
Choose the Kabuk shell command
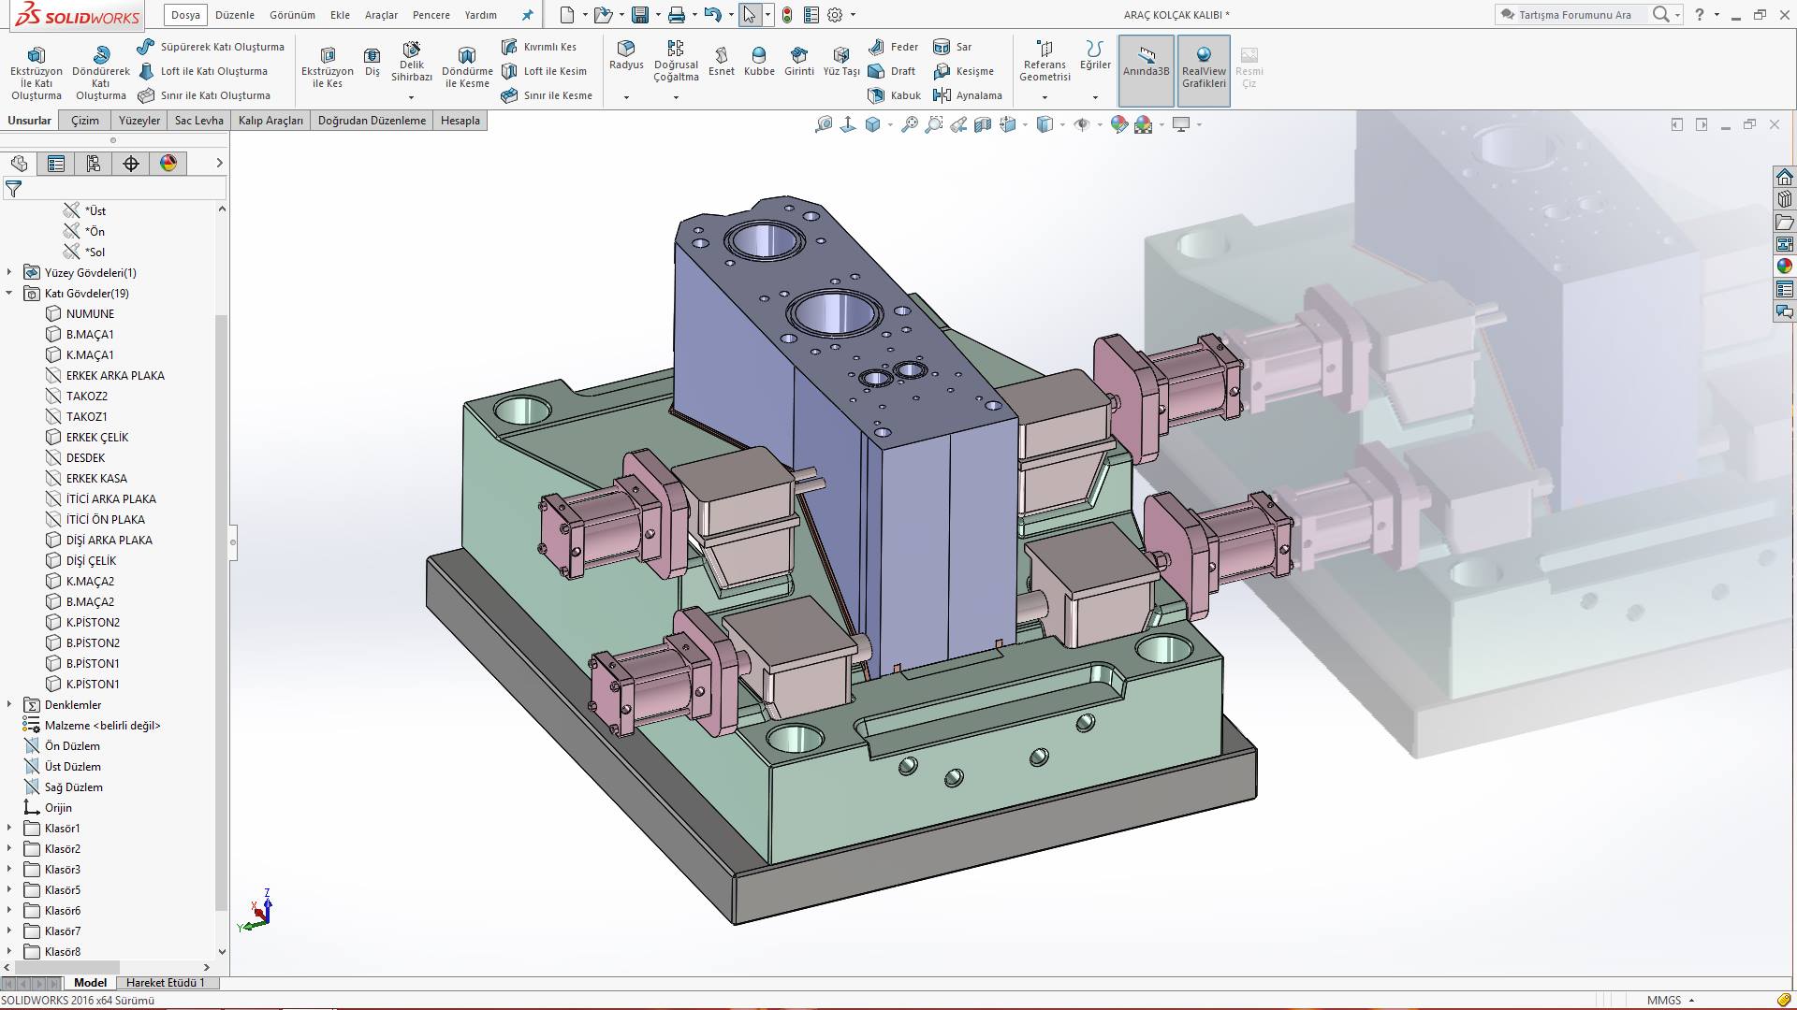point(894,95)
